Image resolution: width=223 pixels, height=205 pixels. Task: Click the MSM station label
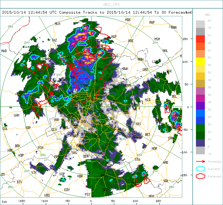pyautogui.click(x=157, y=39)
